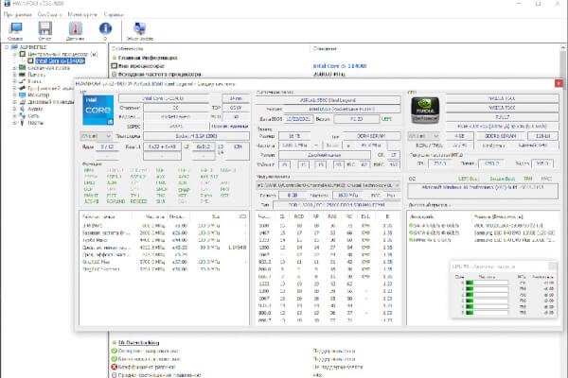
Task: Click the Intel Core logo in the summary window
Action: tap(98, 110)
